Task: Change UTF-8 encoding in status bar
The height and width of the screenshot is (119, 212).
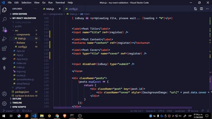Action: click(161, 111)
